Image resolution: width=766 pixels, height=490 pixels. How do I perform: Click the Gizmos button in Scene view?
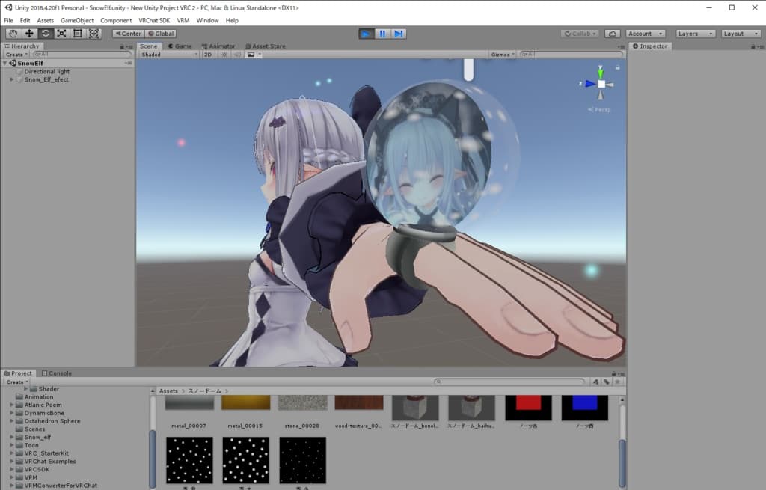(502, 55)
